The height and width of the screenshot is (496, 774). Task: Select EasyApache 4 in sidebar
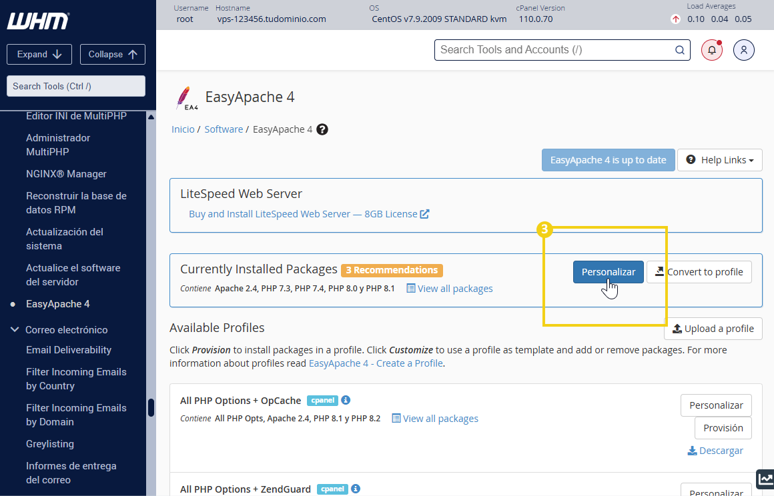pyautogui.click(x=58, y=304)
